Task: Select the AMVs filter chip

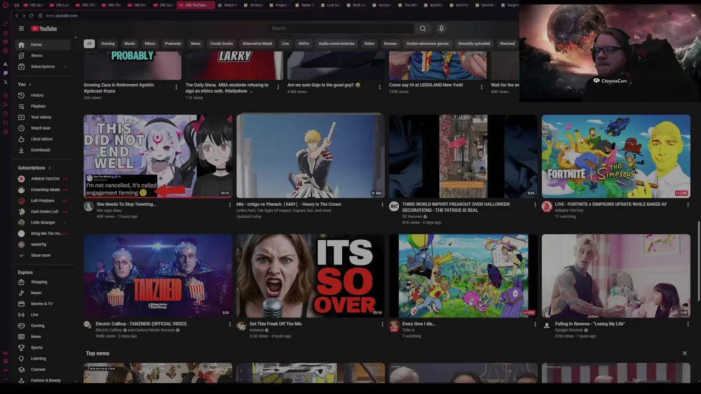Action: pyautogui.click(x=303, y=44)
